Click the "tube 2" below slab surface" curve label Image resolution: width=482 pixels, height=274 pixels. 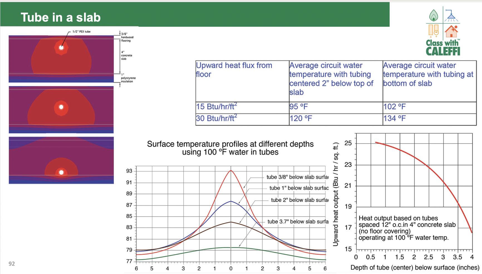click(x=300, y=200)
